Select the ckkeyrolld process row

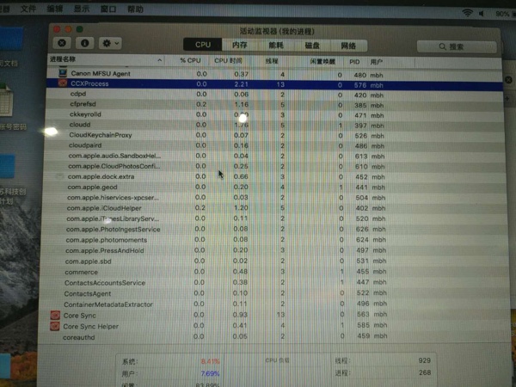pos(274,115)
